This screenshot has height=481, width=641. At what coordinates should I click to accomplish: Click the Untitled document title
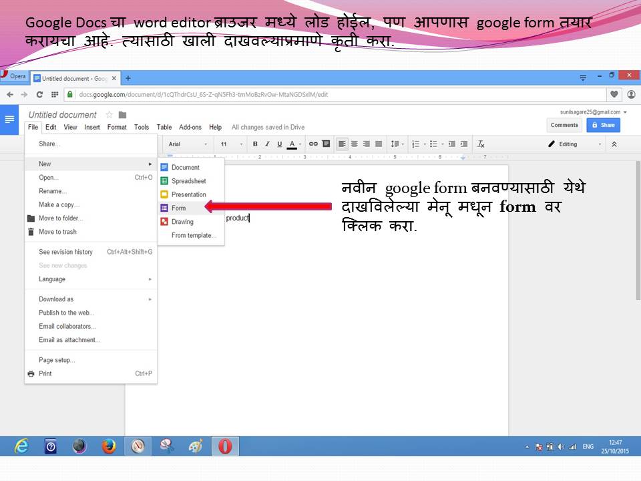pos(63,115)
